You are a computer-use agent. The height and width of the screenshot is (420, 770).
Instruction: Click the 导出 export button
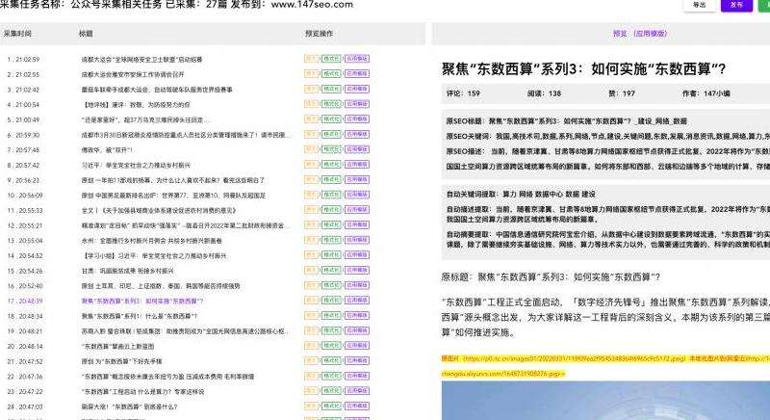(698, 5)
